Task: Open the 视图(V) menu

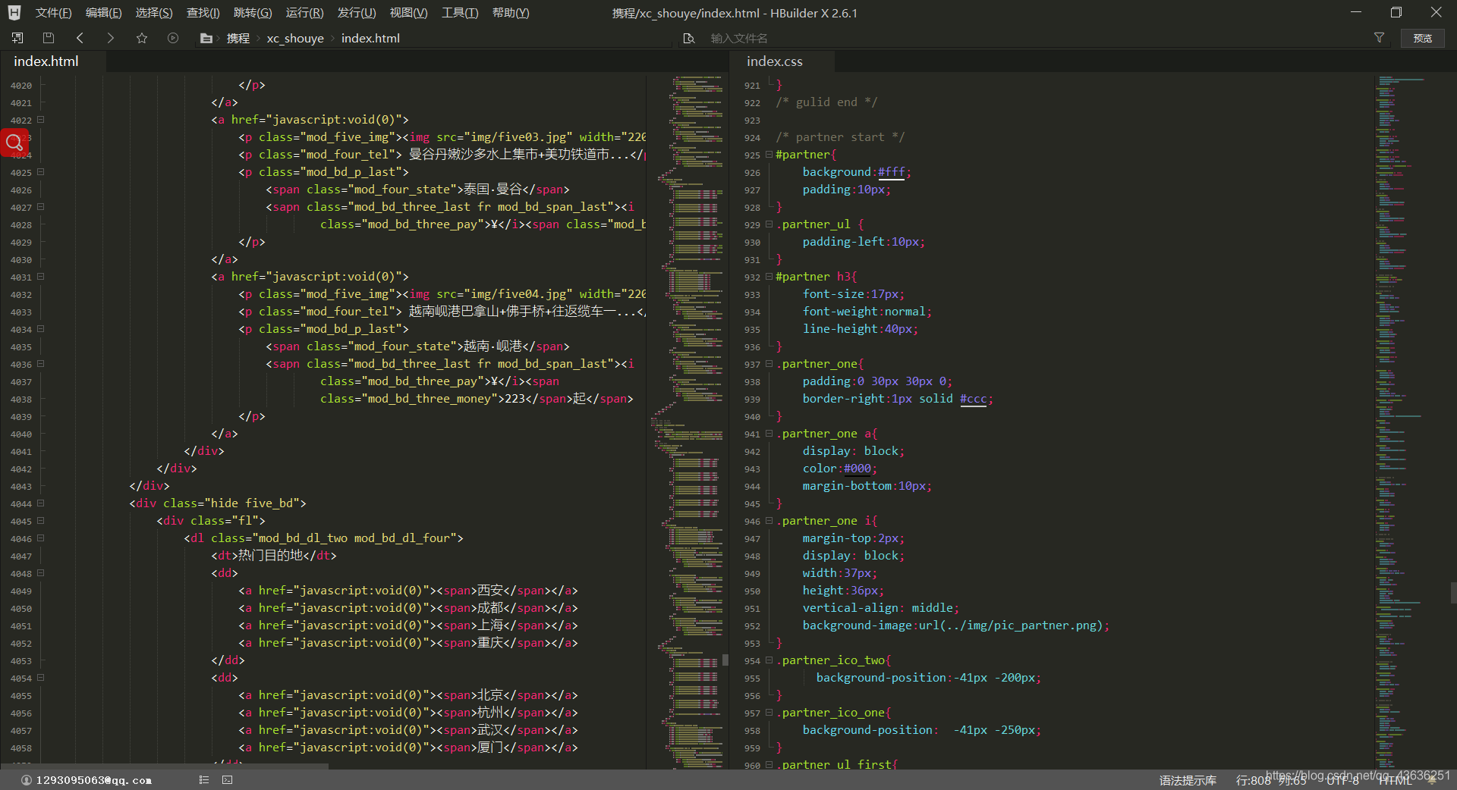Action: click(408, 13)
